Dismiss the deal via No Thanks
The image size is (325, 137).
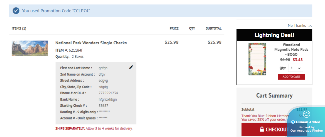pos(297,25)
